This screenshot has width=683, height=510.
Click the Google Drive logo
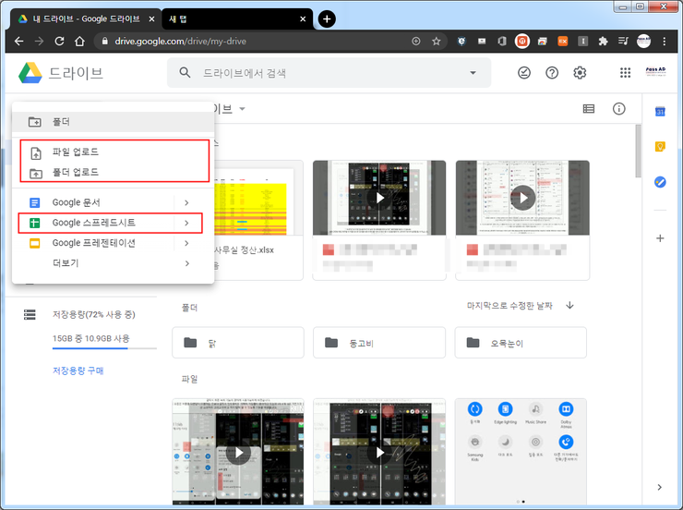(x=30, y=73)
